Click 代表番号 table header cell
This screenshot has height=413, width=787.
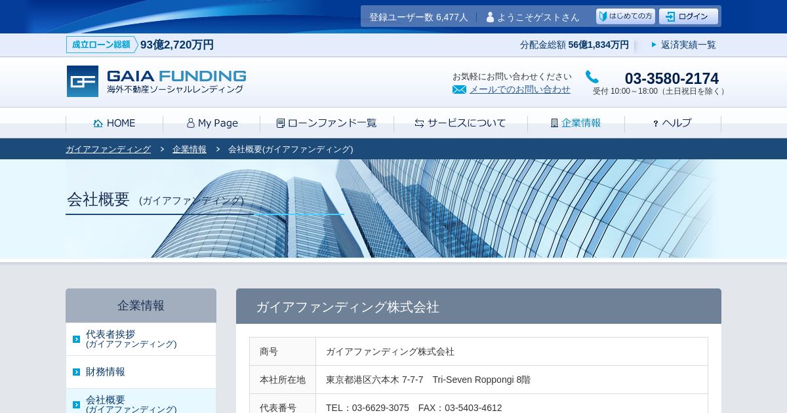point(283,404)
